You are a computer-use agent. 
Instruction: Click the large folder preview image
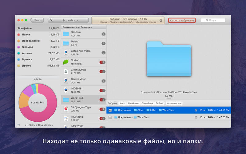tap(169, 59)
